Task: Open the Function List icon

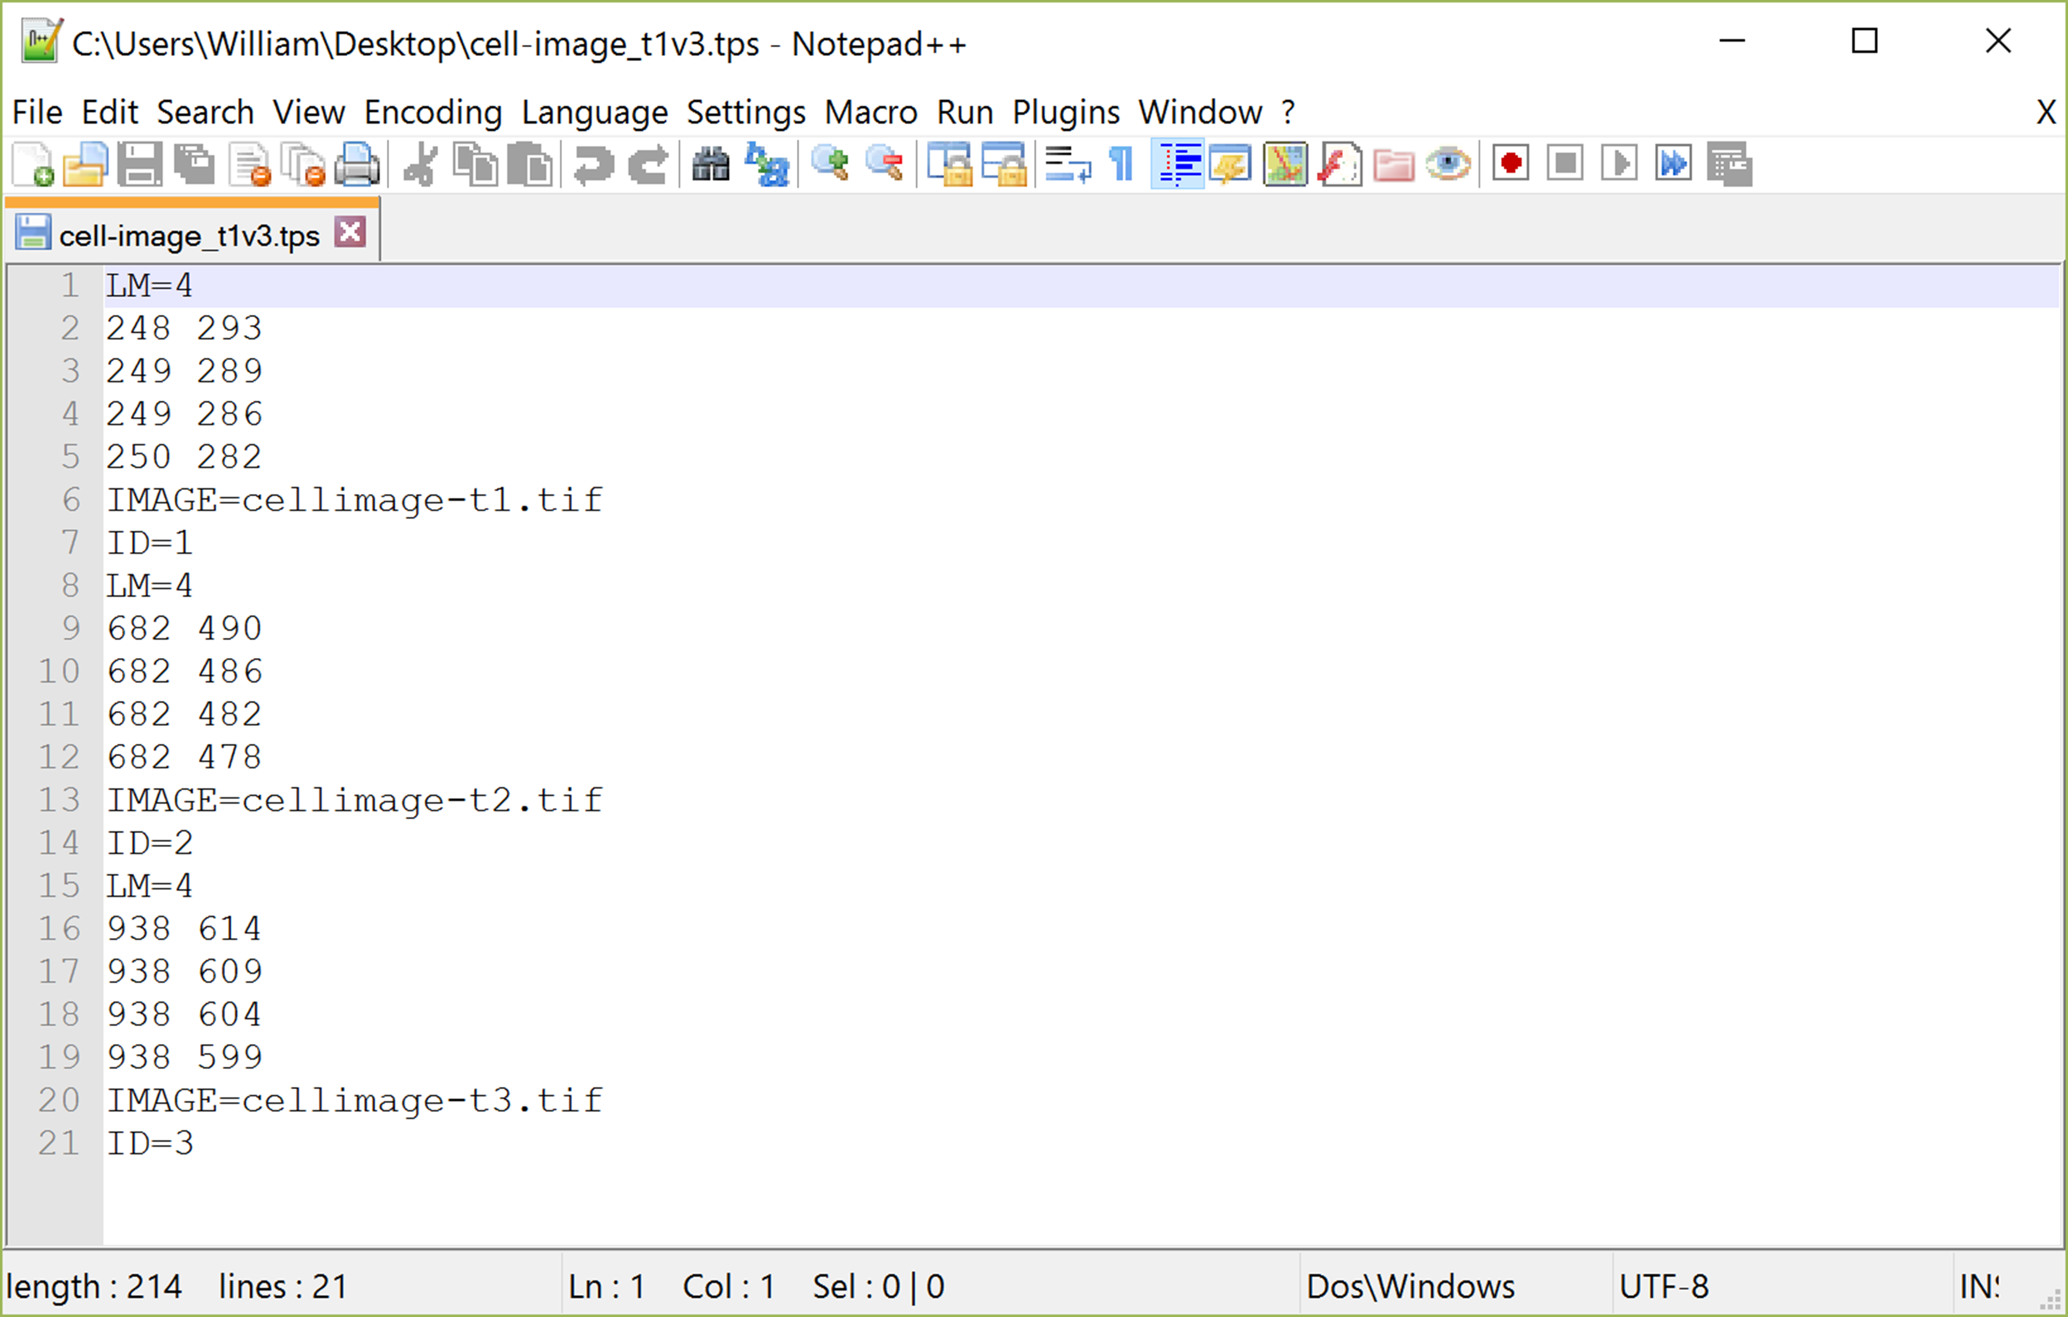Action: point(1340,164)
